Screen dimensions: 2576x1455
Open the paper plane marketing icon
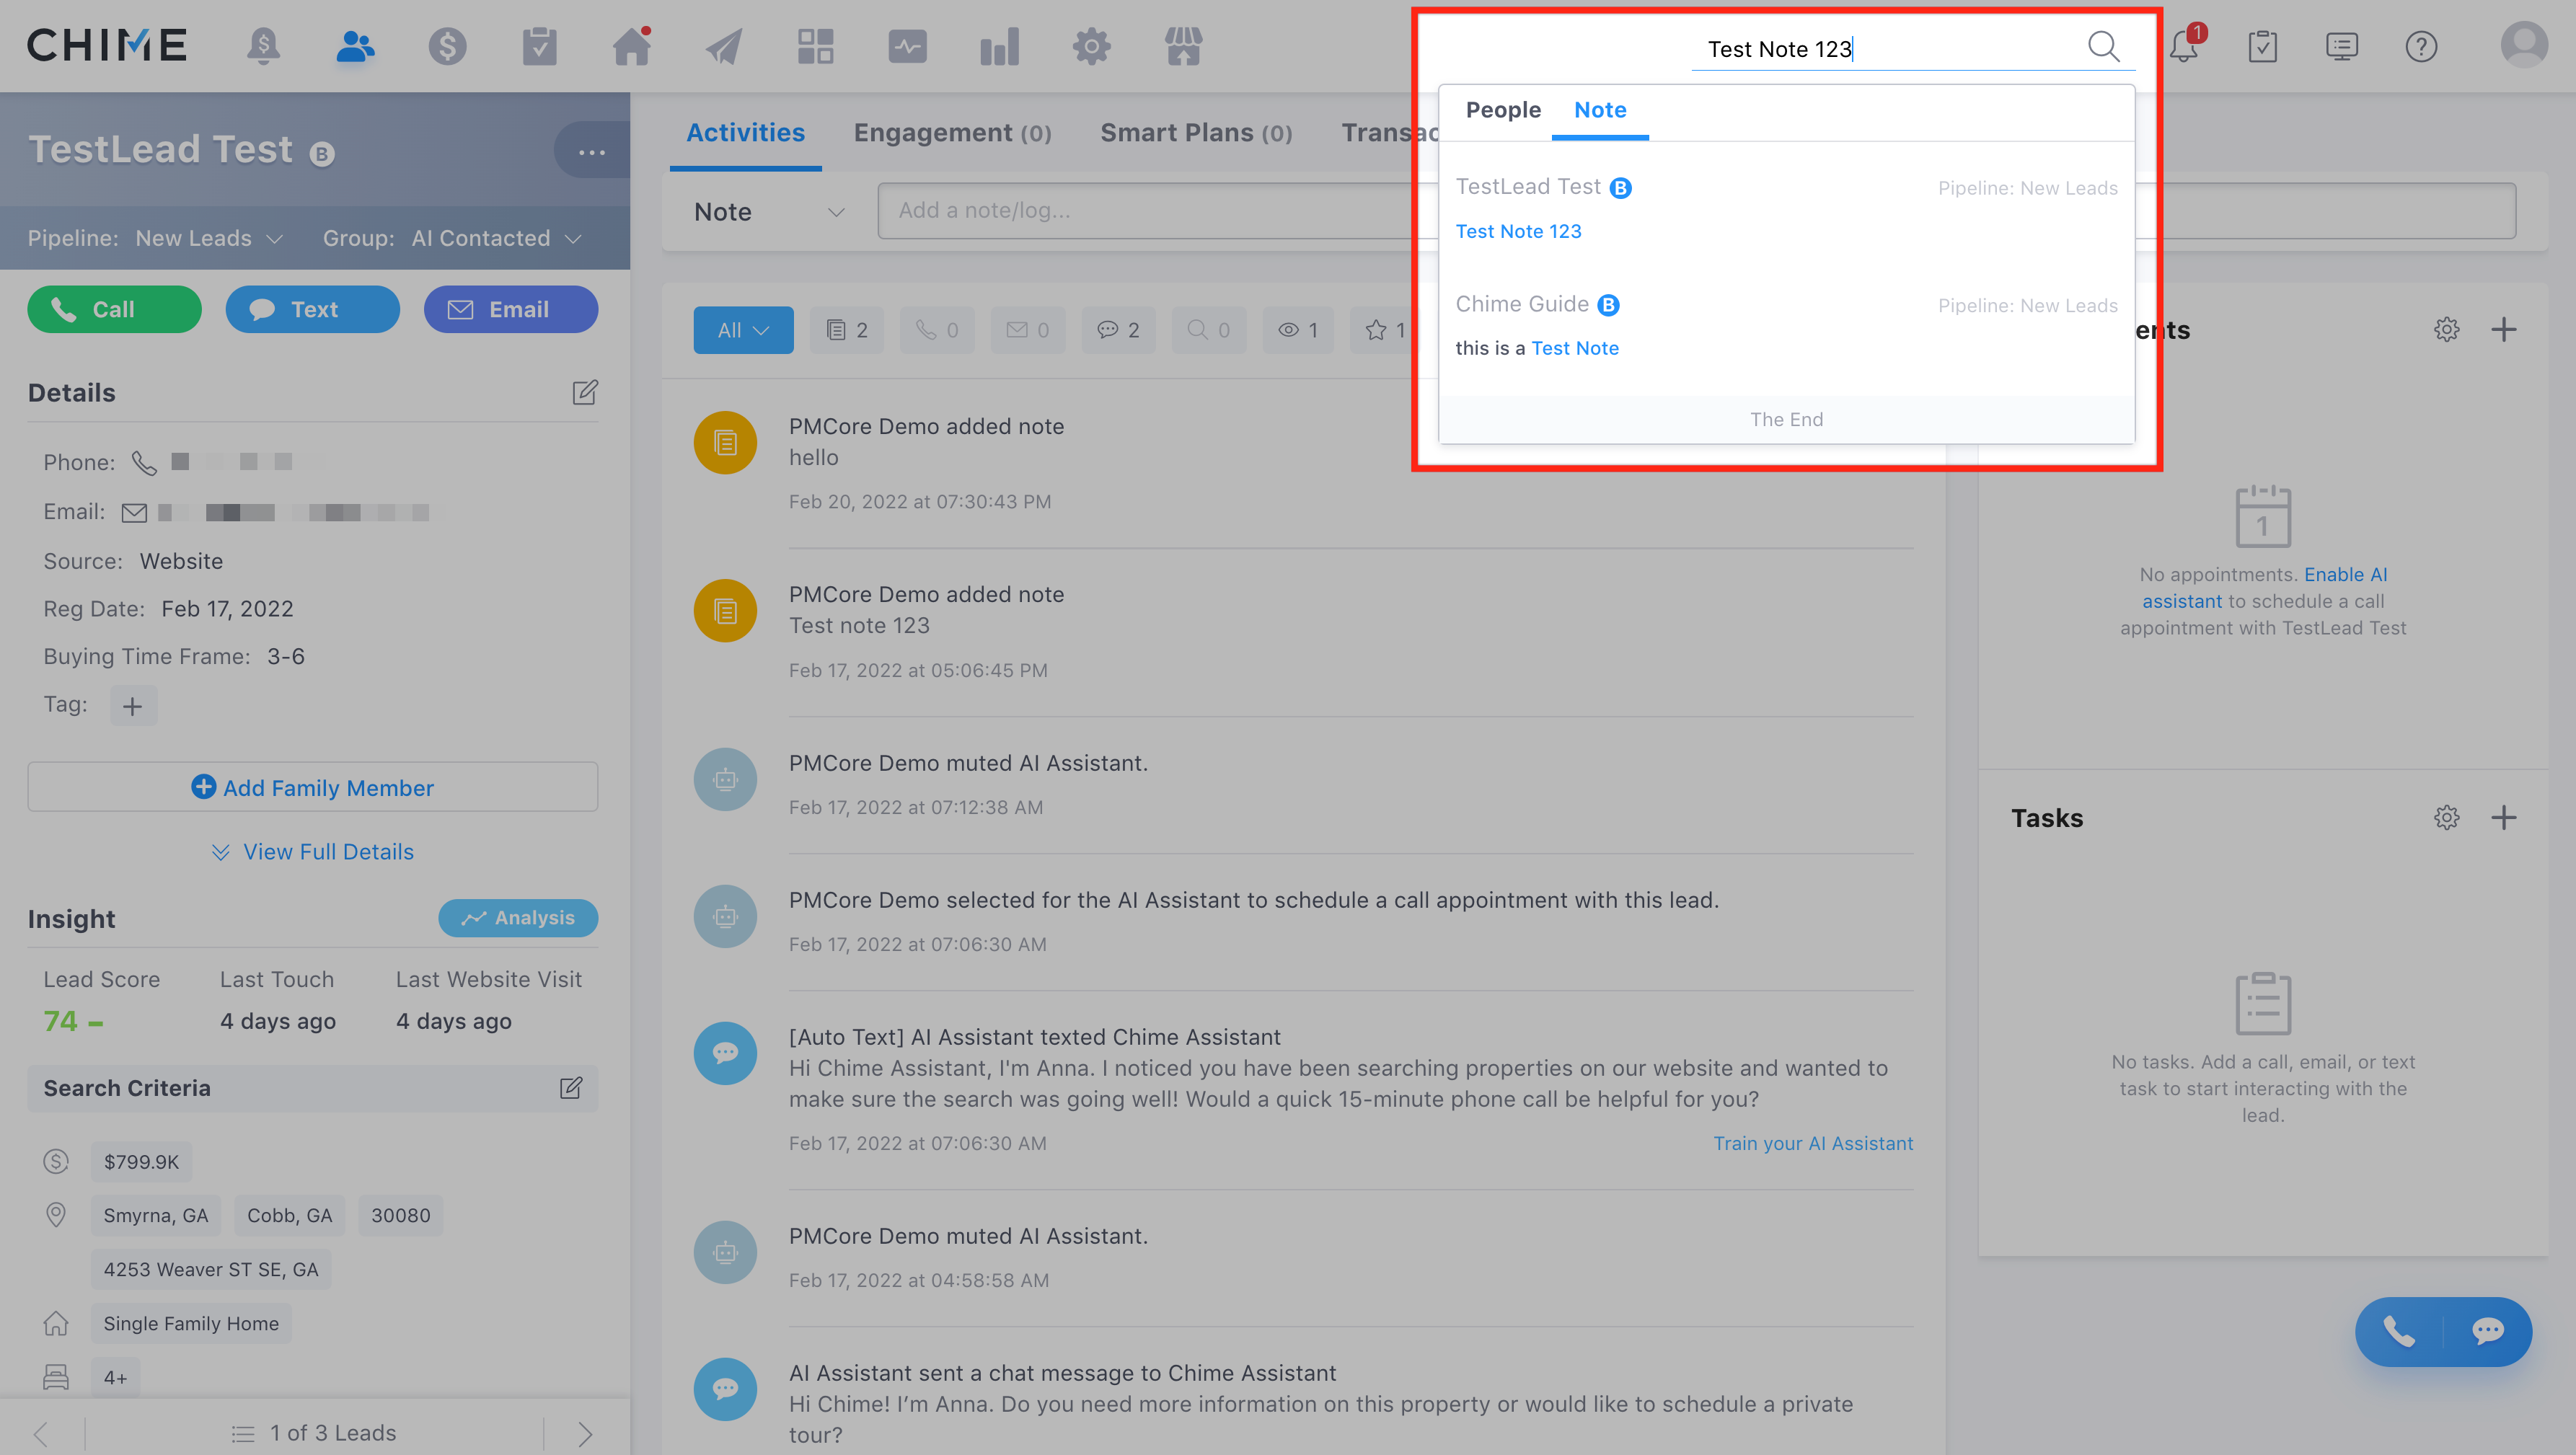(724, 46)
